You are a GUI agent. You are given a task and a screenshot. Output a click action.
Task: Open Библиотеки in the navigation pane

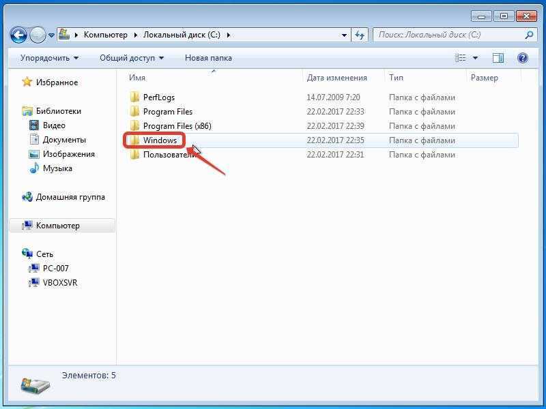pyautogui.click(x=59, y=111)
